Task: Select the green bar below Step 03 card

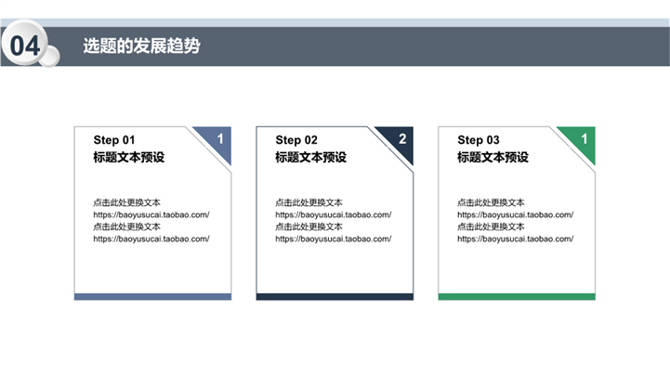Action: click(517, 297)
